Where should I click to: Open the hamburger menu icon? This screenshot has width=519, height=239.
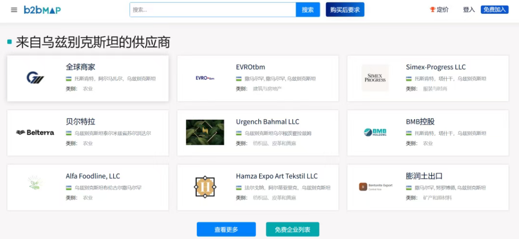pos(14,10)
